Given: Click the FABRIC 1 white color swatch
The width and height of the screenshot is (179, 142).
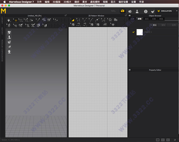Looking at the screenshot, I should 140,32.
